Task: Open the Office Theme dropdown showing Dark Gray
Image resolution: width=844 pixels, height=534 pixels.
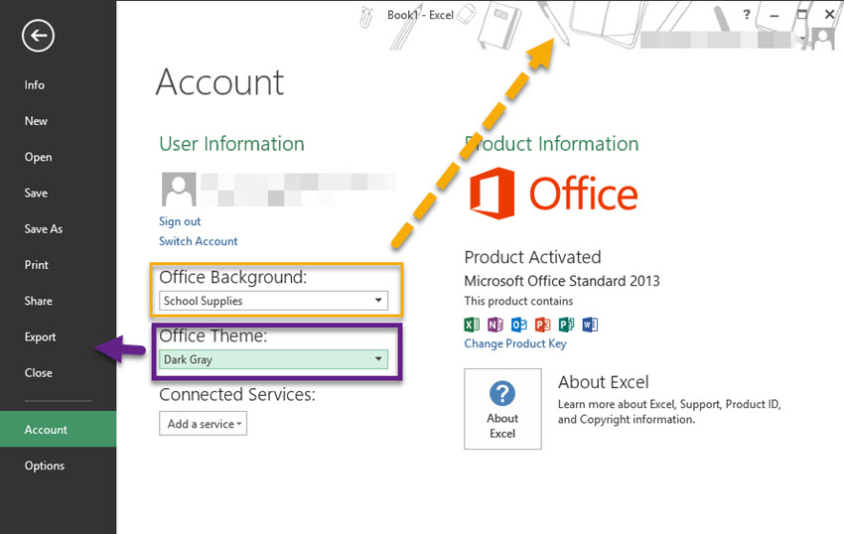Action: (x=273, y=359)
